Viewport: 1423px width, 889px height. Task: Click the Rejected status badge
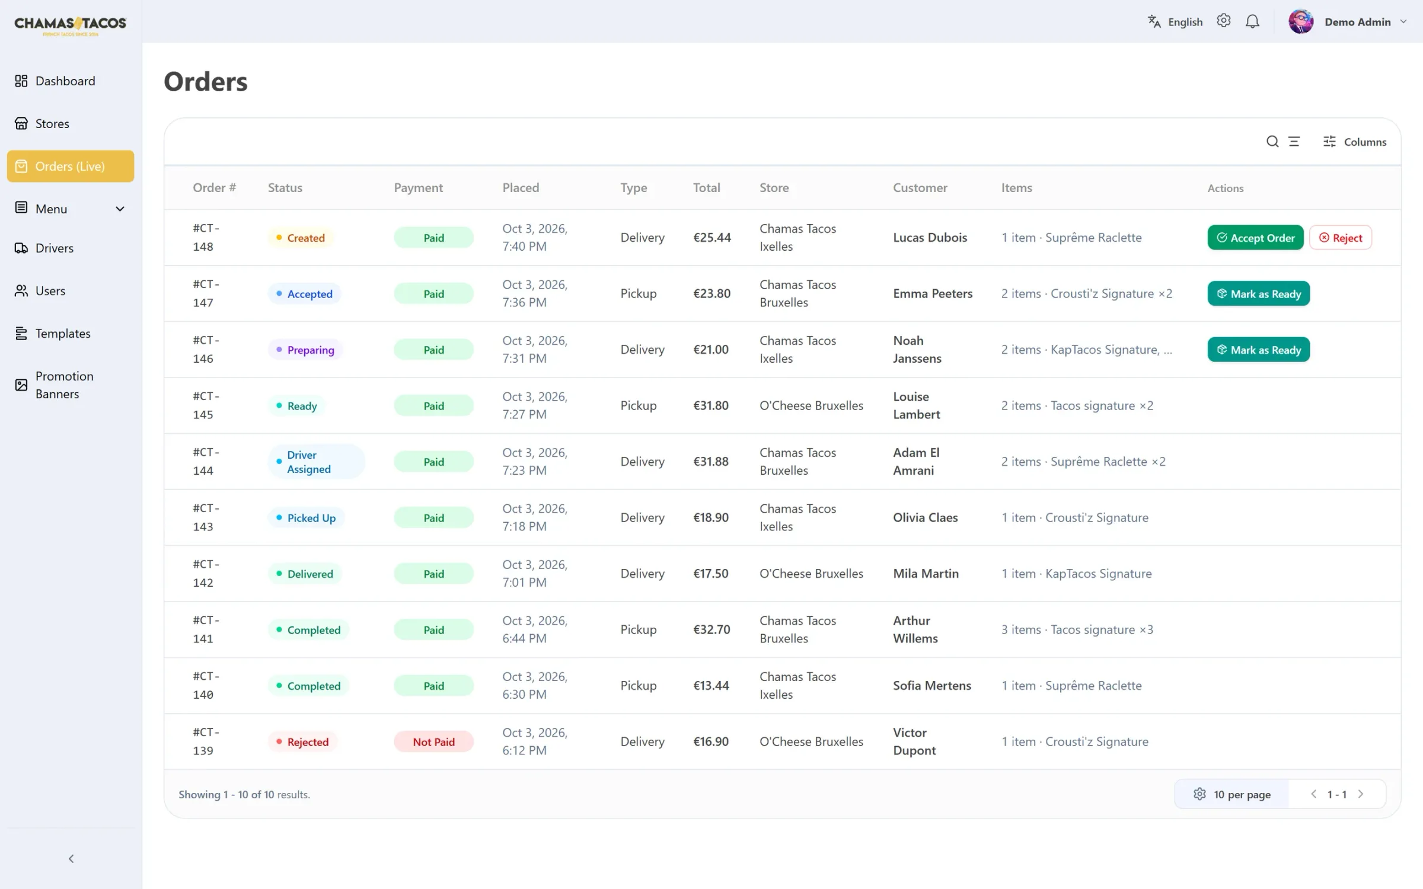303,741
